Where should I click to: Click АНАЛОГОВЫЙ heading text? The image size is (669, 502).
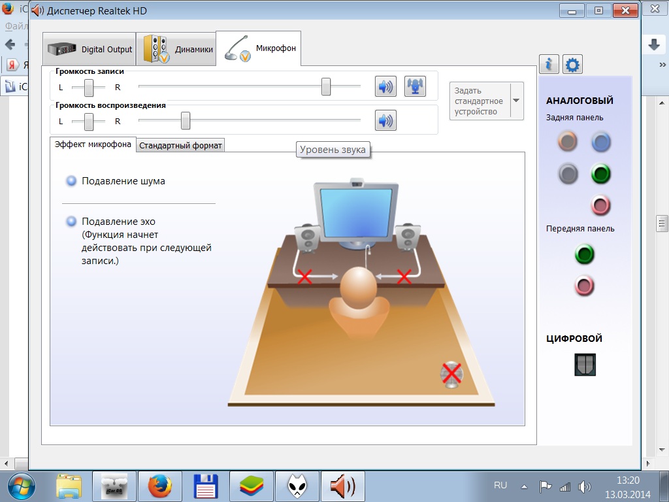579,100
